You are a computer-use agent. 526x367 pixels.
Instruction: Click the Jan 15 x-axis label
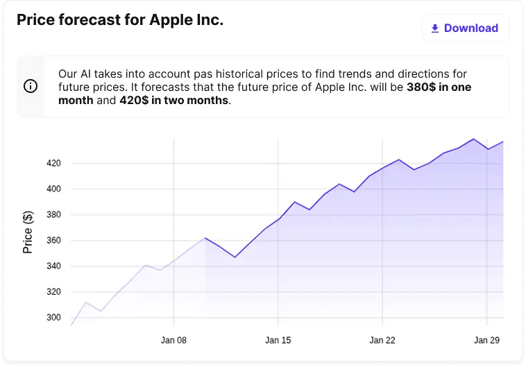click(278, 341)
